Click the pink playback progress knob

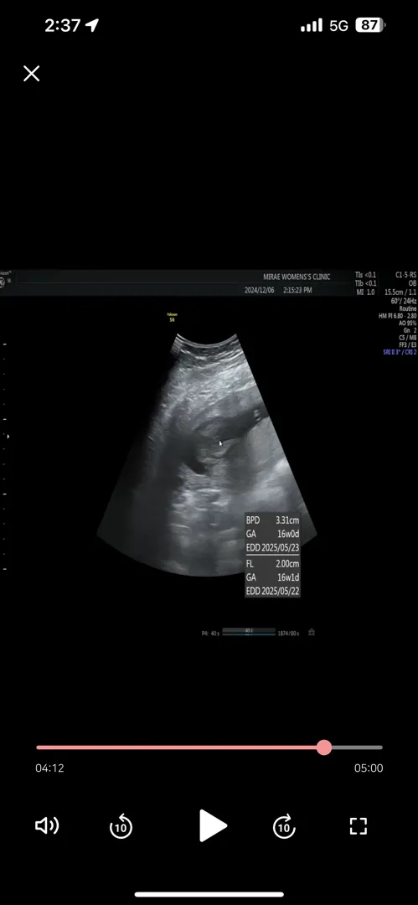pos(324,747)
